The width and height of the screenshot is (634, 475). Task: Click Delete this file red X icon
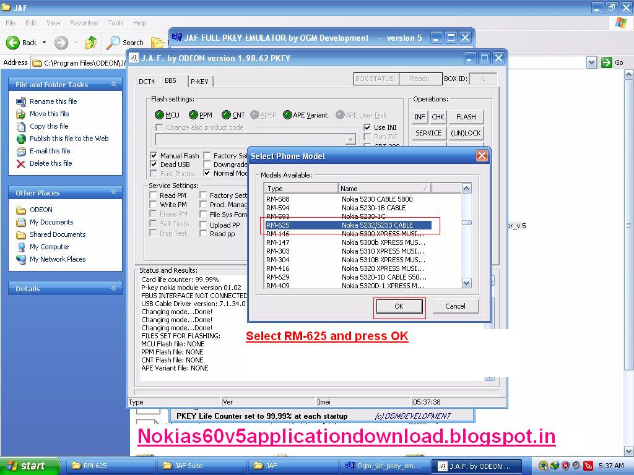(x=21, y=163)
